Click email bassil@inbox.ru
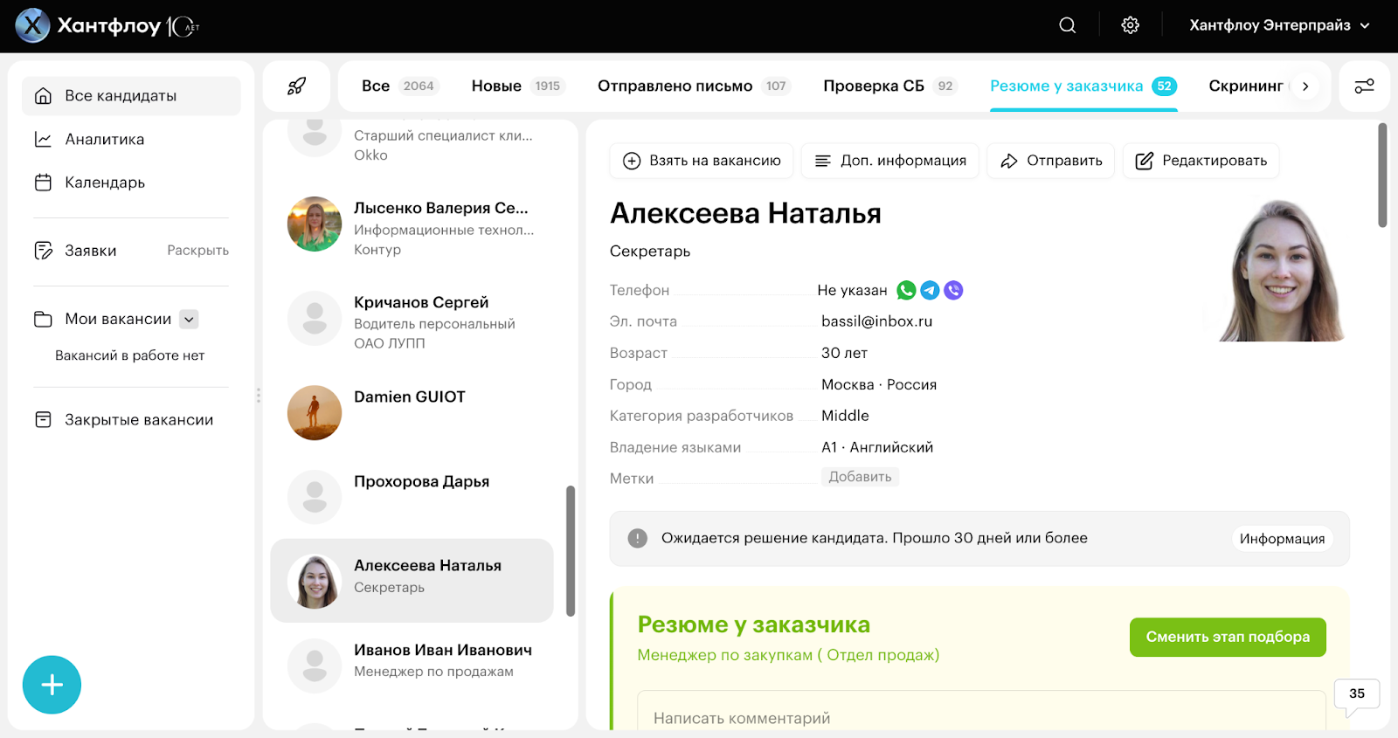1398x738 pixels. click(876, 321)
